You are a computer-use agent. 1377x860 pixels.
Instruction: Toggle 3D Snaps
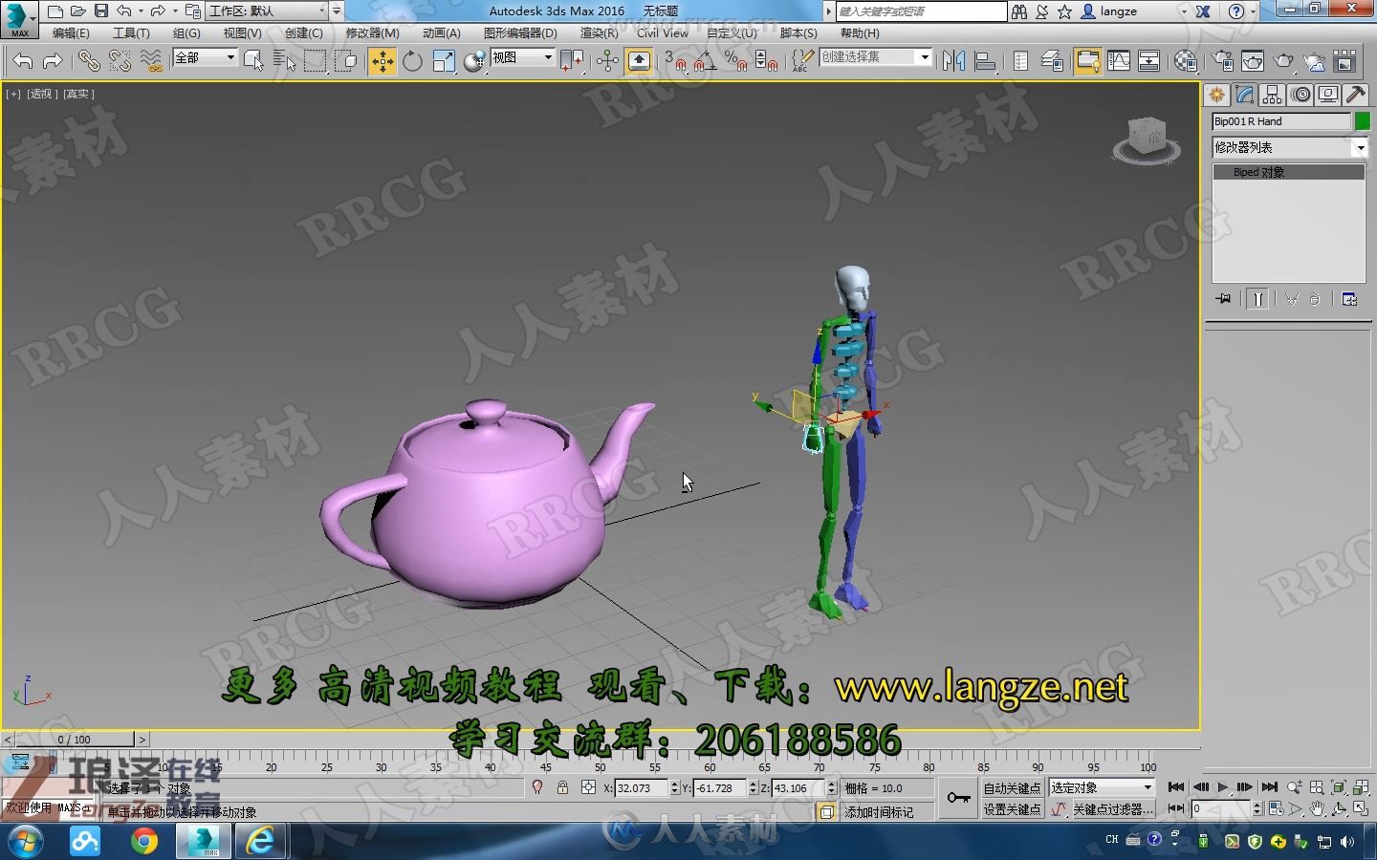[675, 61]
